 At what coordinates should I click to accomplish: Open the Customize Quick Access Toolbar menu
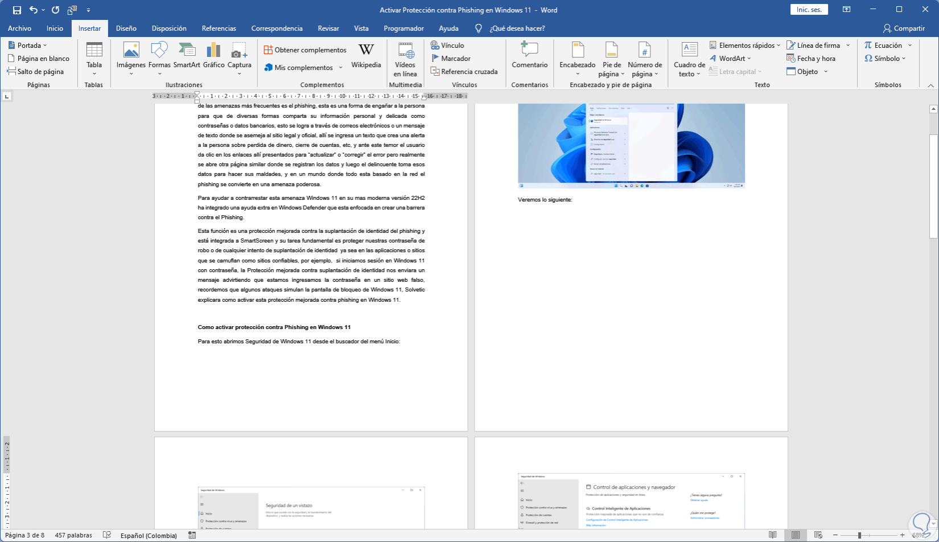pos(88,10)
